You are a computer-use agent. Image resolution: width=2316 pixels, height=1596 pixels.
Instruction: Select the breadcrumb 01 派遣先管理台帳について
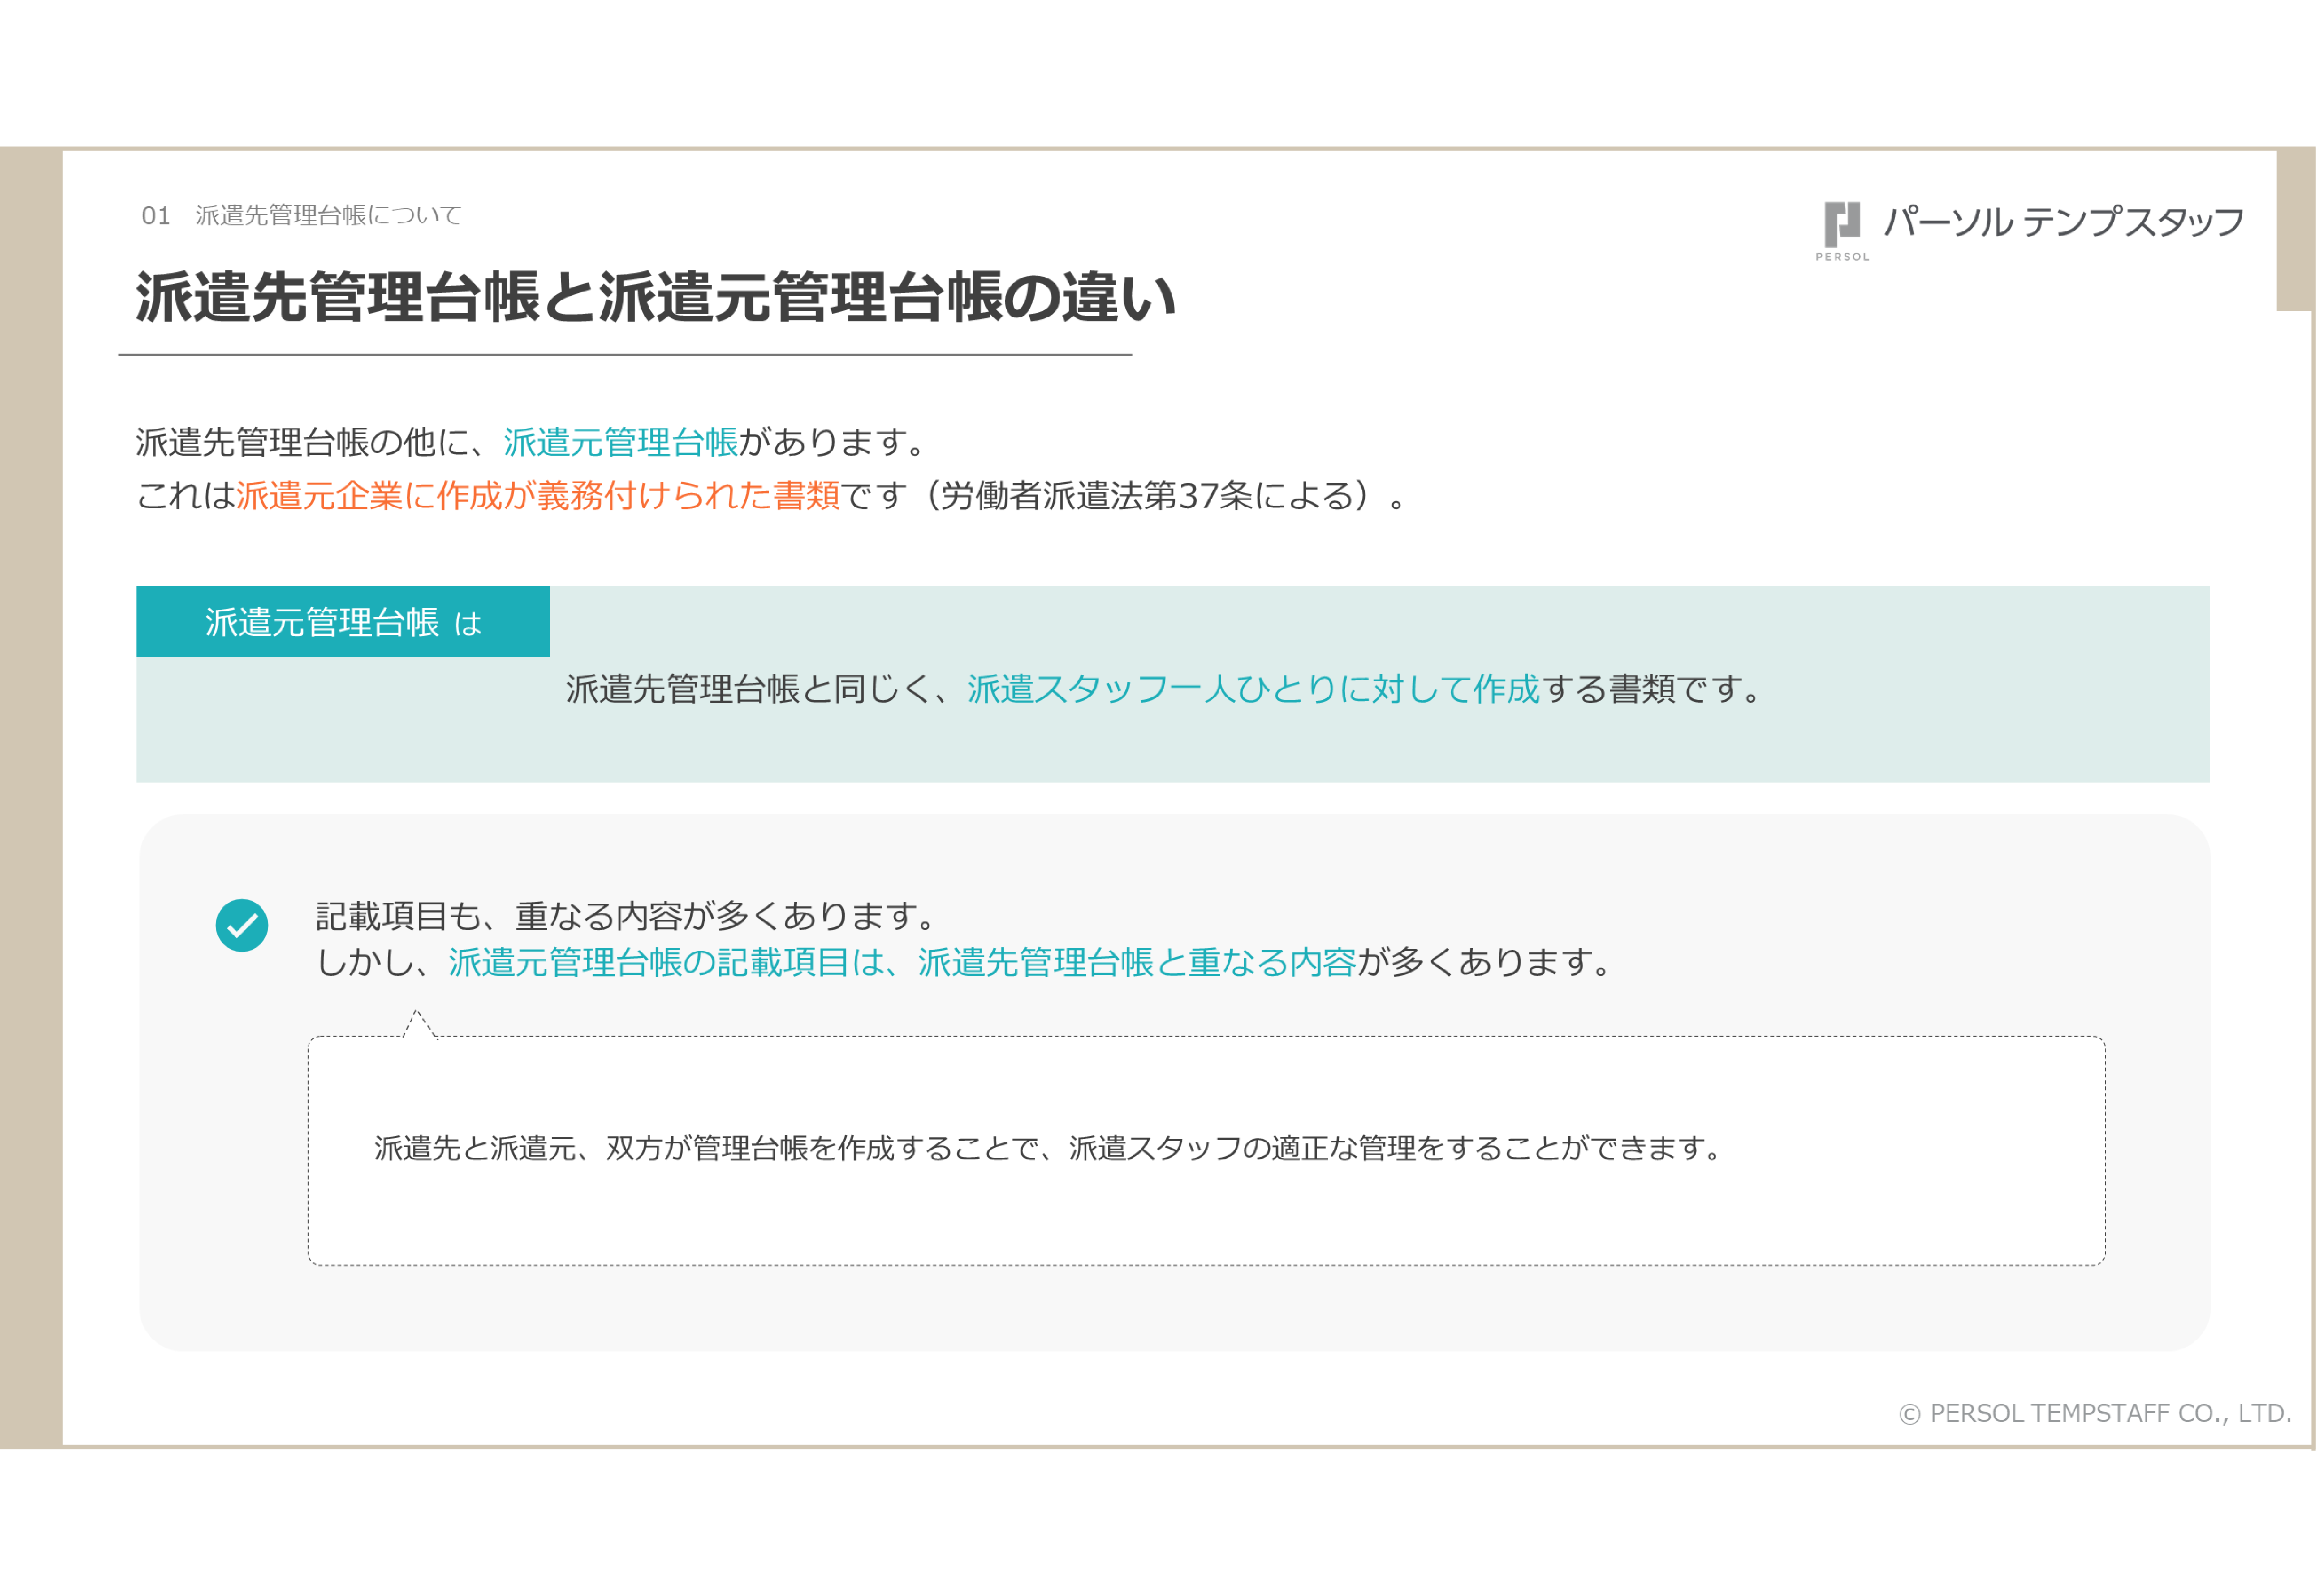301,215
